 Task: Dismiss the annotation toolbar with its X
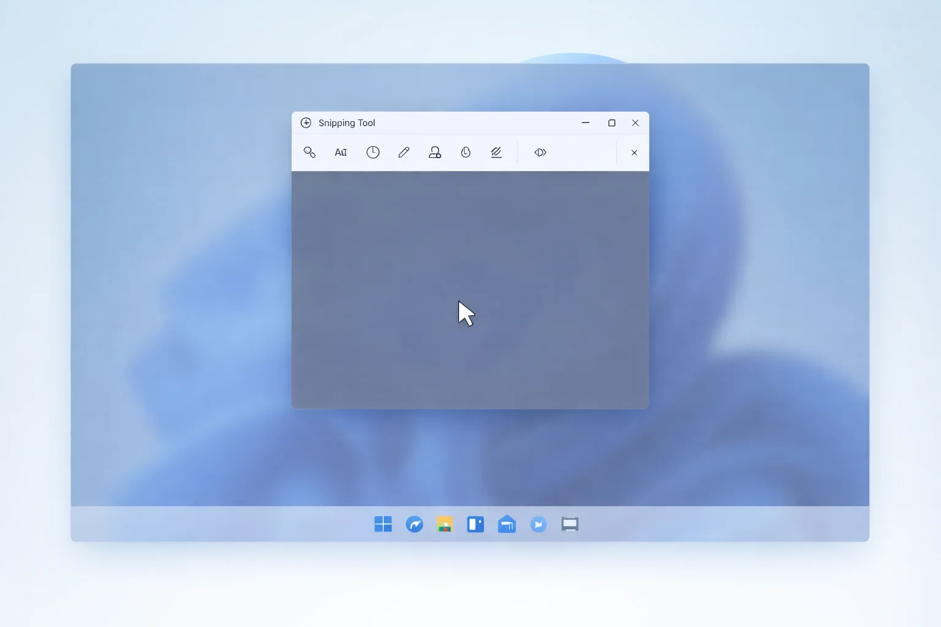tap(634, 152)
